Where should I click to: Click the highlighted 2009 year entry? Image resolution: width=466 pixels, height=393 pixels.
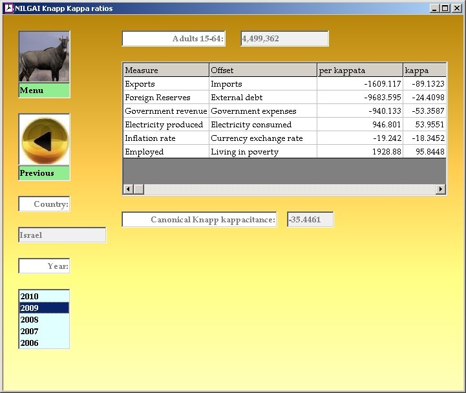[43, 308]
